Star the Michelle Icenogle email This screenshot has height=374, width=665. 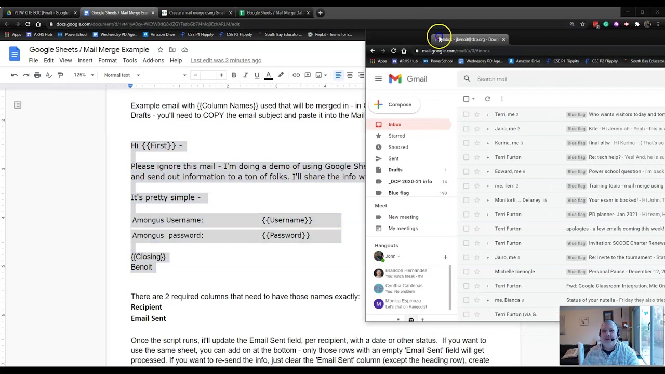point(476,272)
